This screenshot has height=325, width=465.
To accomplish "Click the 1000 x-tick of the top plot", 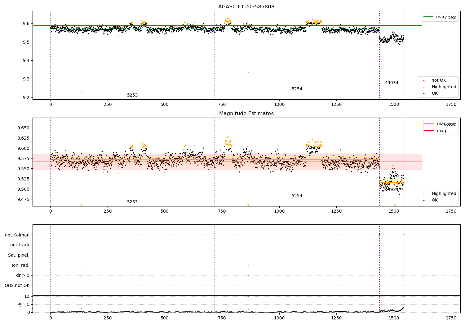I will pyautogui.click(x=279, y=105).
